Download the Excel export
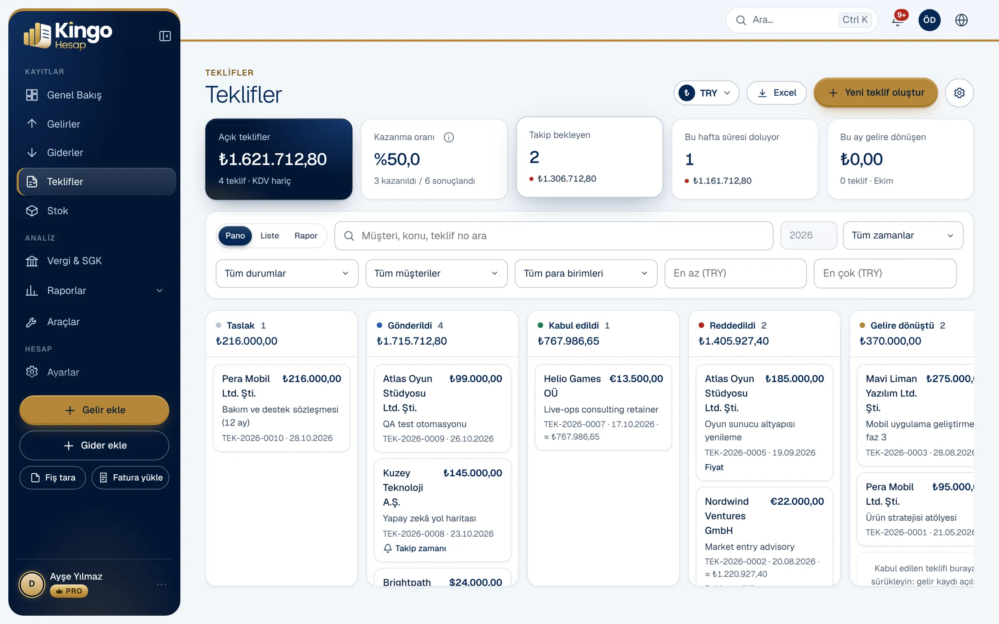999x624 pixels. point(776,93)
